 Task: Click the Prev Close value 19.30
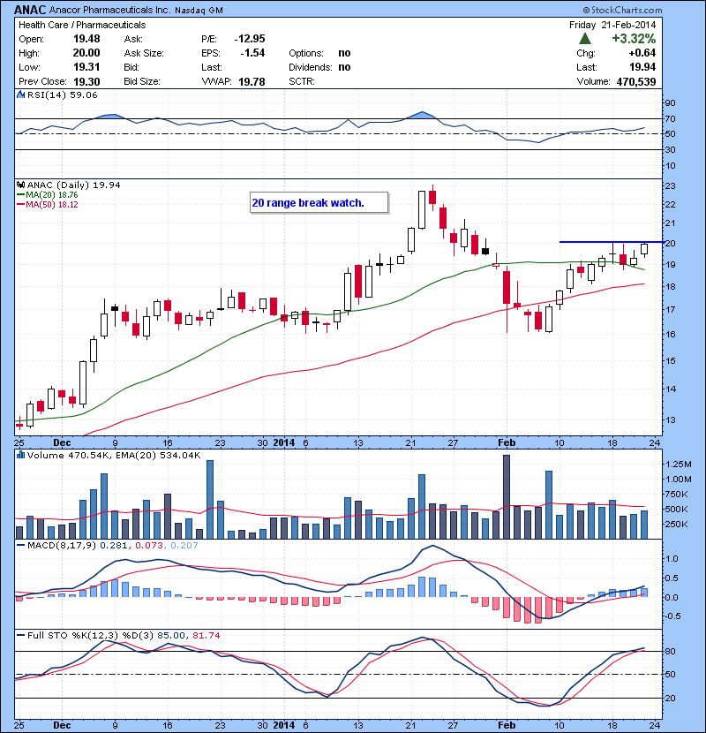tap(86, 81)
